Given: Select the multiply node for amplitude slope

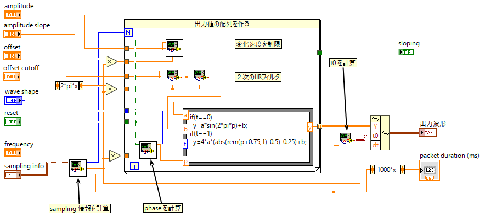Looking at the screenshot, I should 111,62.
